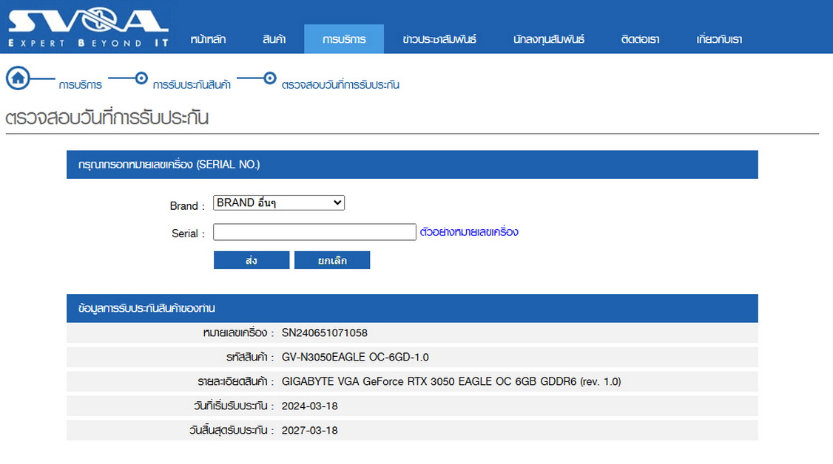Screen dimensions: 833x464
Task: Open the ติดต่อเรา page
Action: (641, 39)
